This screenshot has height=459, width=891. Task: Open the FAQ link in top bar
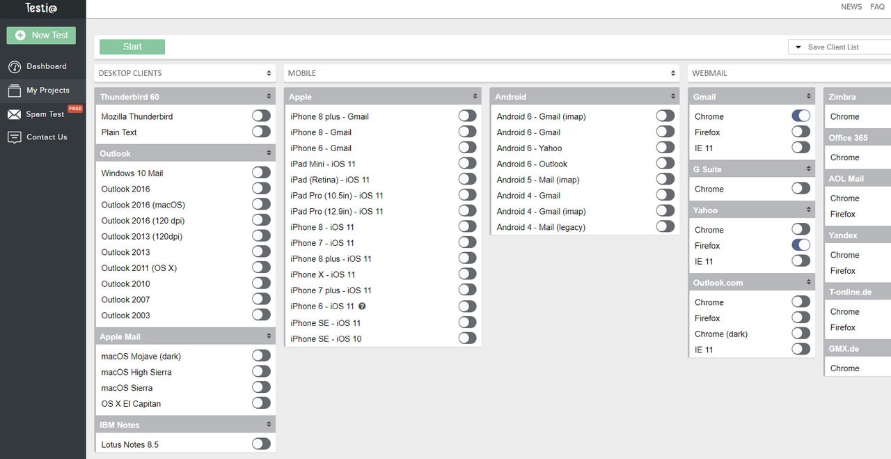pyautogui.click(x=877, y=7)
